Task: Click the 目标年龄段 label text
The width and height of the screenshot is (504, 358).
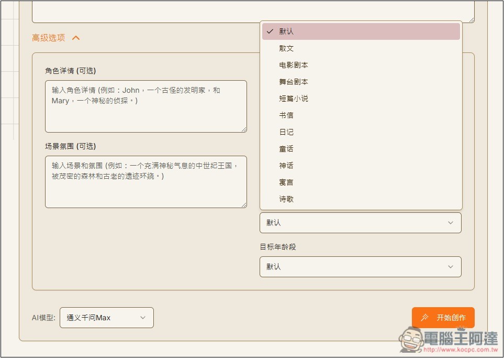Action: pyautogui.click(x=278, y=247)
